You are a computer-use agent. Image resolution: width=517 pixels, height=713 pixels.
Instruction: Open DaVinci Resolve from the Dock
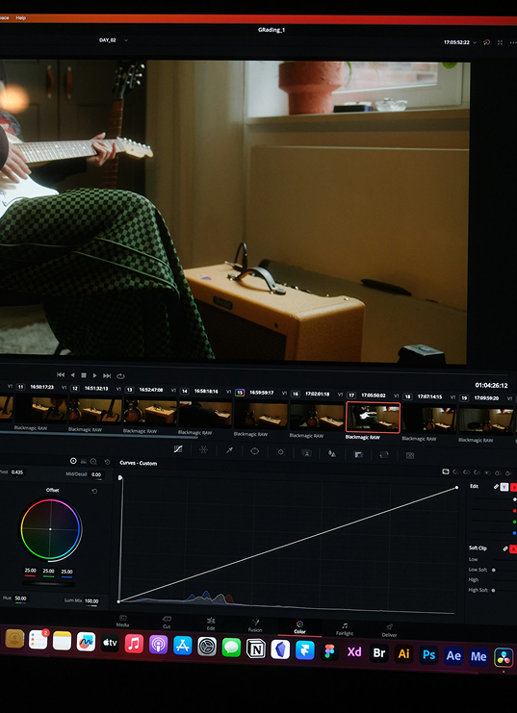(504, 657)
